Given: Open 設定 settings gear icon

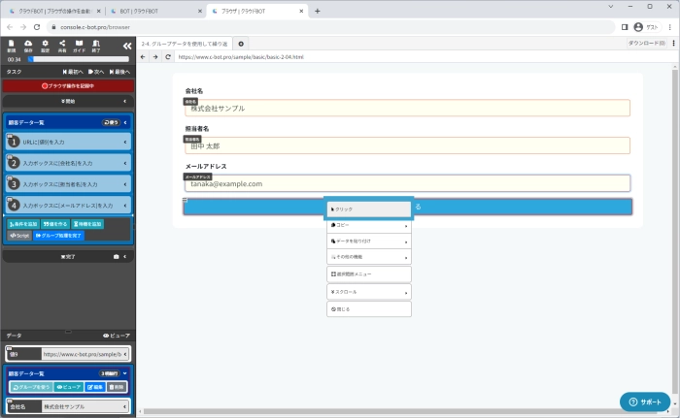Looking at the screenshot, I should (x=46, y=46).
